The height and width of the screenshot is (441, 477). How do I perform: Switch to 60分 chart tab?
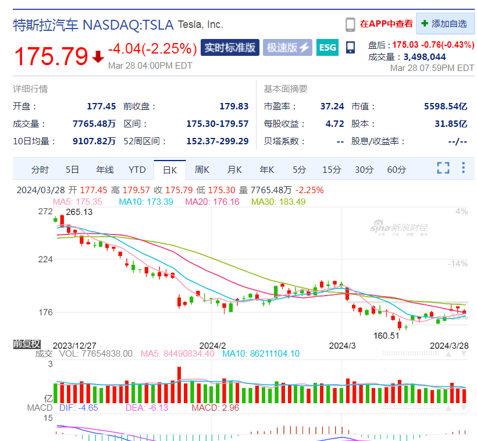[396, 169]
